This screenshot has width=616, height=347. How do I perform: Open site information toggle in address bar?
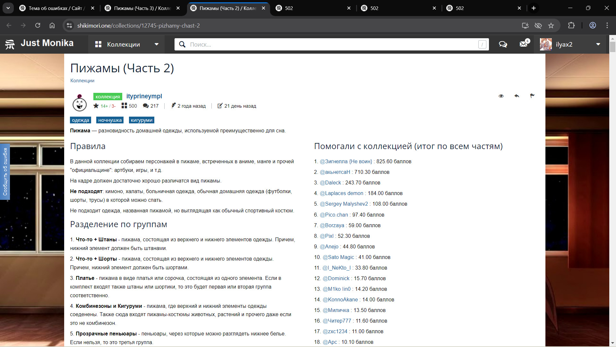point(69,26)
